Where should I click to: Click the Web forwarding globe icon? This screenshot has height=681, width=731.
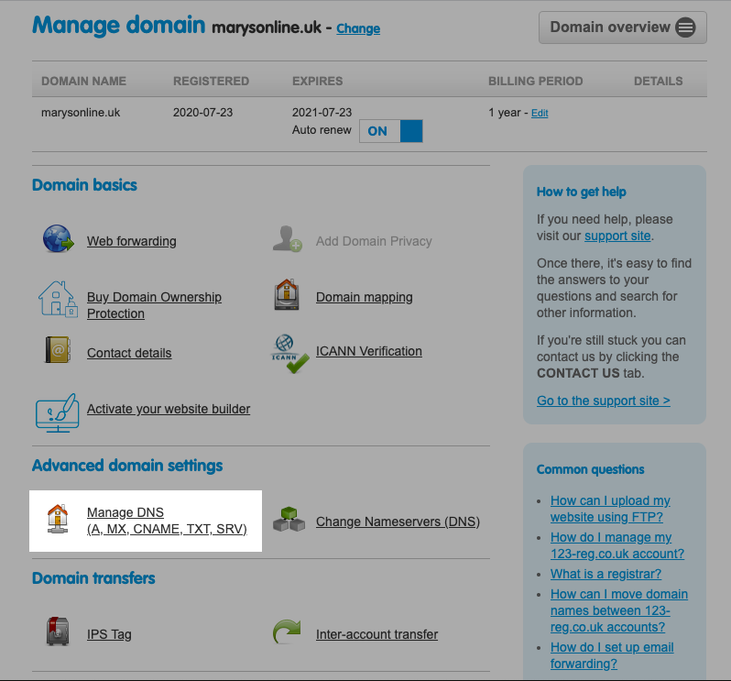(x=59, y=239)
